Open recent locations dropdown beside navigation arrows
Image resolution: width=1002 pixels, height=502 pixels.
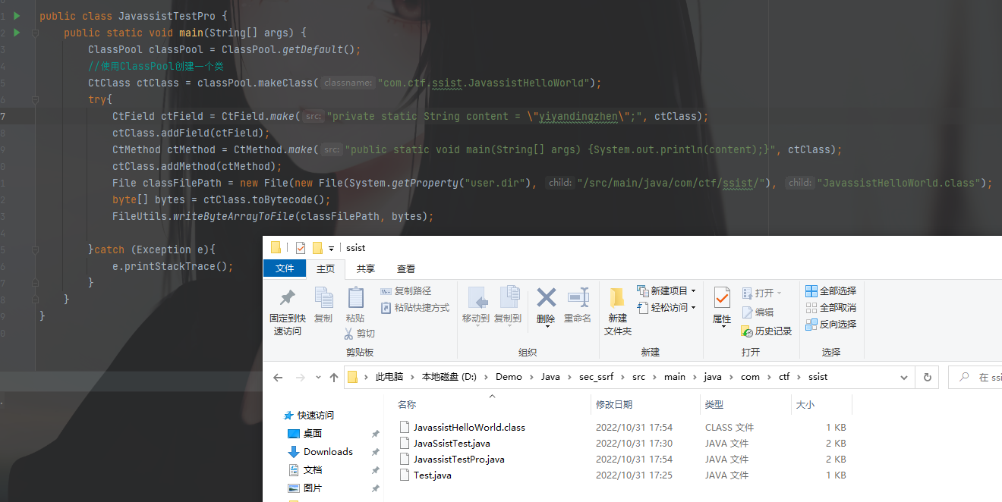tap(318, 378)
